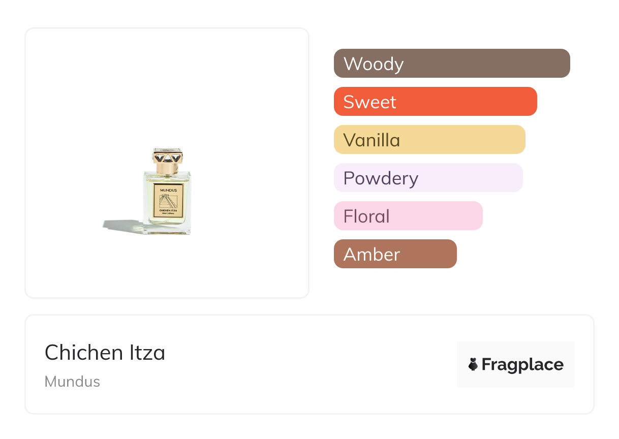619x439 pixels.
Task: Click the Fragplace wordmark text
Action: click(x=522, y=364)
